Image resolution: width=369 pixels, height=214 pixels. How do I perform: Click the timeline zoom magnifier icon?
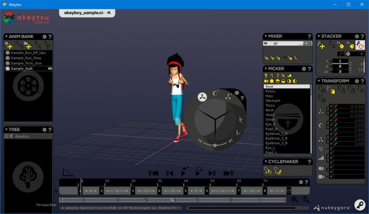295,199
